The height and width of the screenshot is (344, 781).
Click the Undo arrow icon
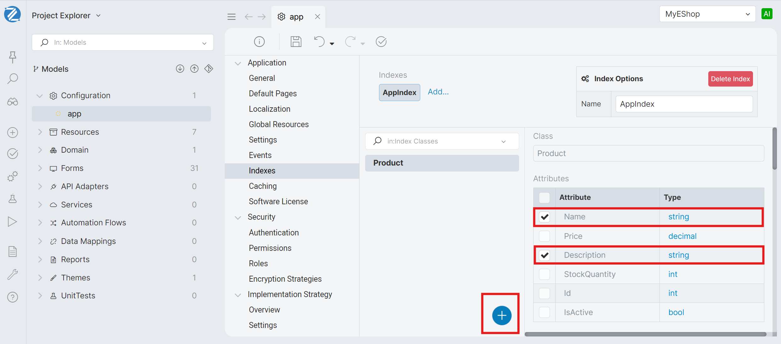(319, 42)
